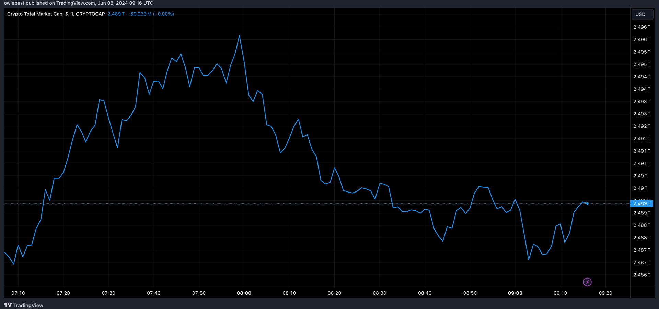The image size is (659, 309).
Task: Click the 09:20 time axis label
Action: (x=605, y=293)
